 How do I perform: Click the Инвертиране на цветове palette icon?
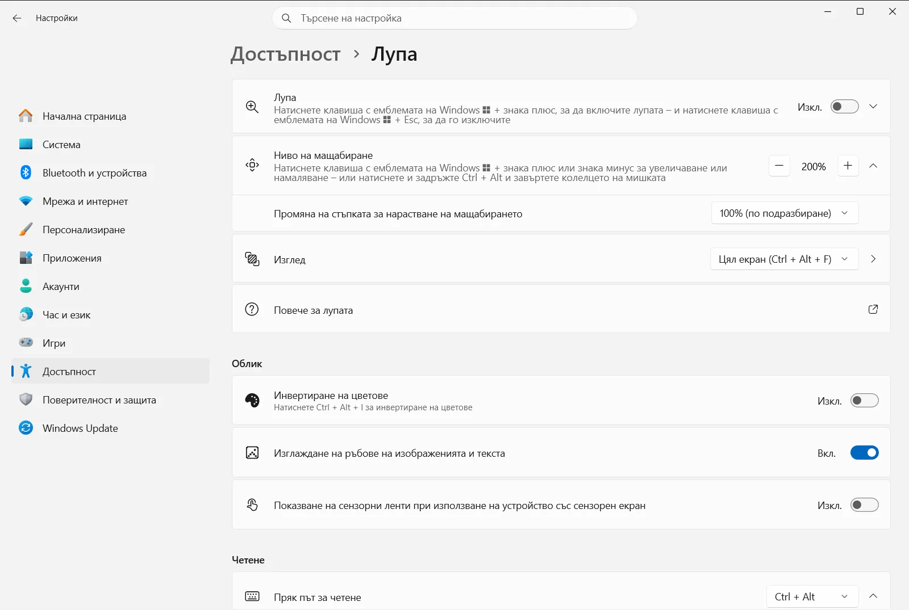click(x=252, y=401)
